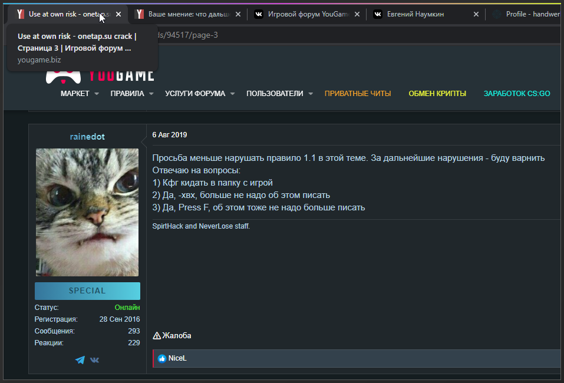Open the ОБМЕН КРИПТЫ link

(x=437, y=94)
